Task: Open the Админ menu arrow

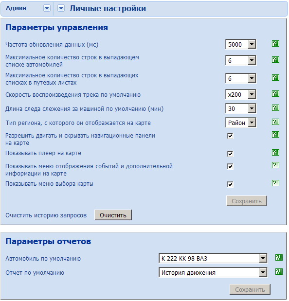Action: point(47,8)
